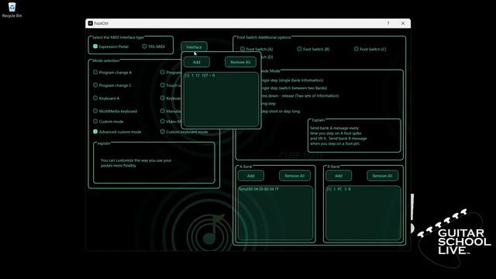Select Custom mode option
Viewport: 496px width, 279px height.
[108, 122]
